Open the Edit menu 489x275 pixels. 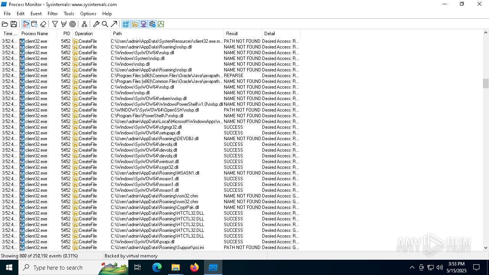click(21, 14)
